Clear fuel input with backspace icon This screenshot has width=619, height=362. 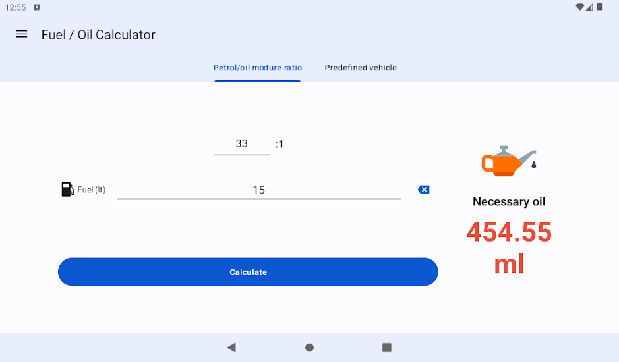tap(424, 190)
